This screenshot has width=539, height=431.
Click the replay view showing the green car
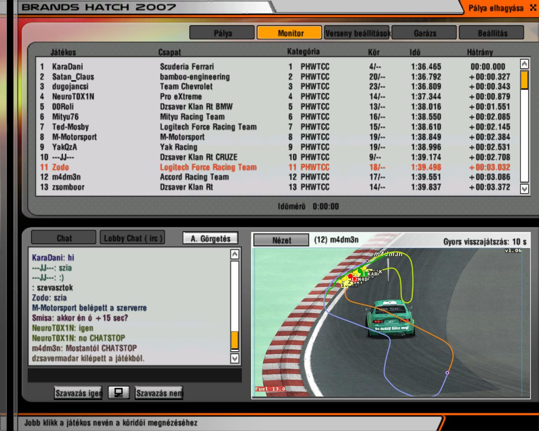[x=391, y=322]
